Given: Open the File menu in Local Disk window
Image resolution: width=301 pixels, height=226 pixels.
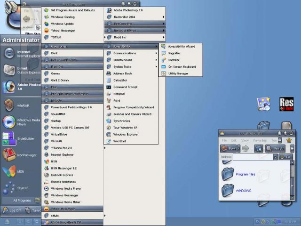Looking at the screenshot, I should 224,140.
